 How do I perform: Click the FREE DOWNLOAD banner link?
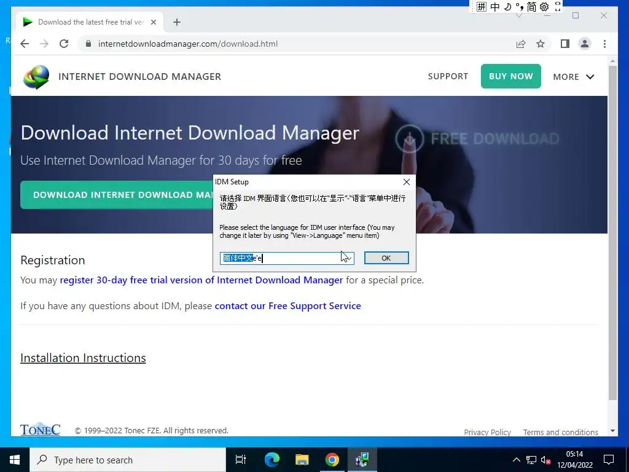coord(477,139)
